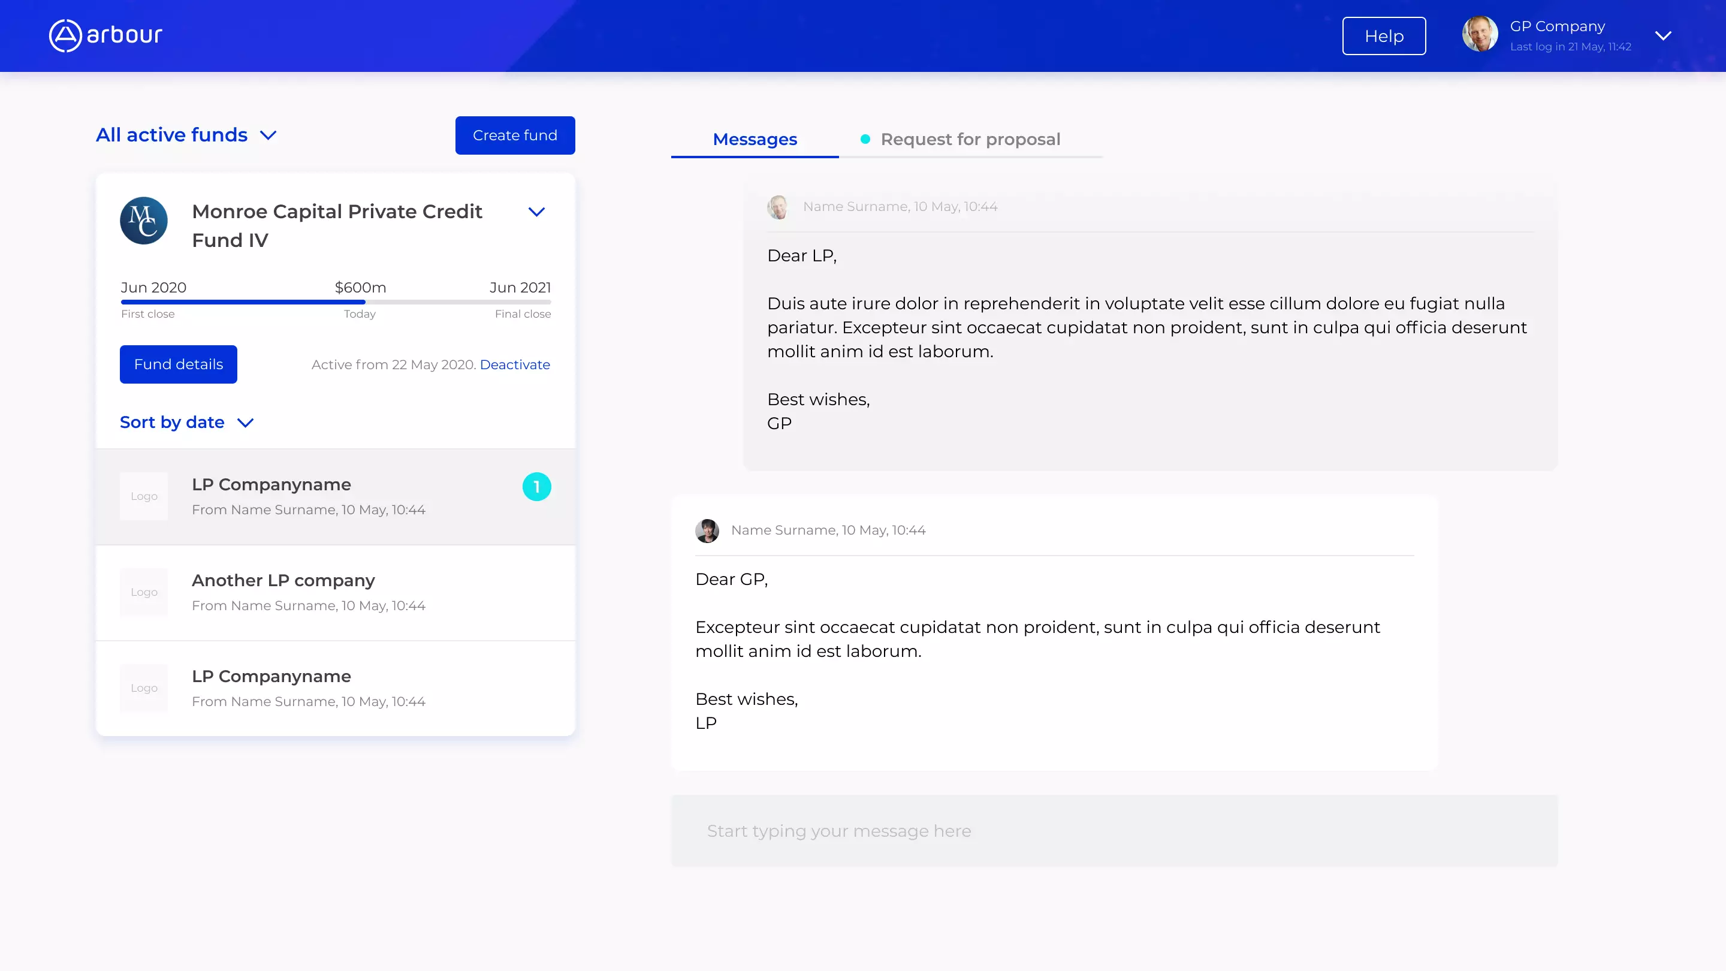This screenshot has height=971, width=1726.
Task: Open Name Surname's avatar in the GP message
Action: coord(779,206)
